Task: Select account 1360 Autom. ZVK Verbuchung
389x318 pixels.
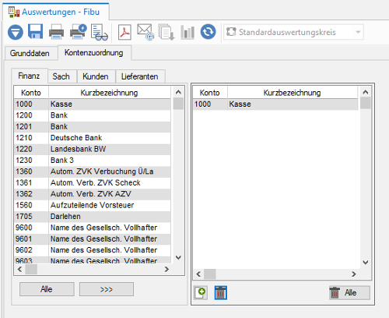Action: tap(93, 171)
